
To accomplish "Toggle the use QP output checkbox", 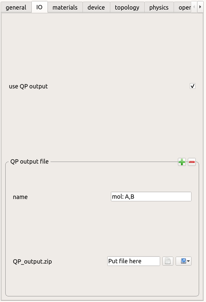I will [192, 86].
